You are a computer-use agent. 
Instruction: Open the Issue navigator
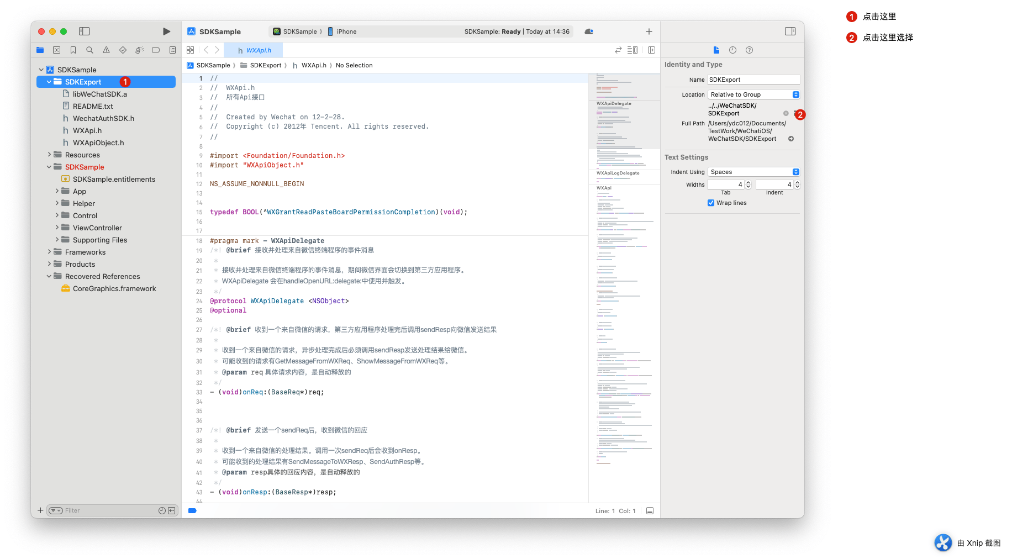click(x=106, y=50)
